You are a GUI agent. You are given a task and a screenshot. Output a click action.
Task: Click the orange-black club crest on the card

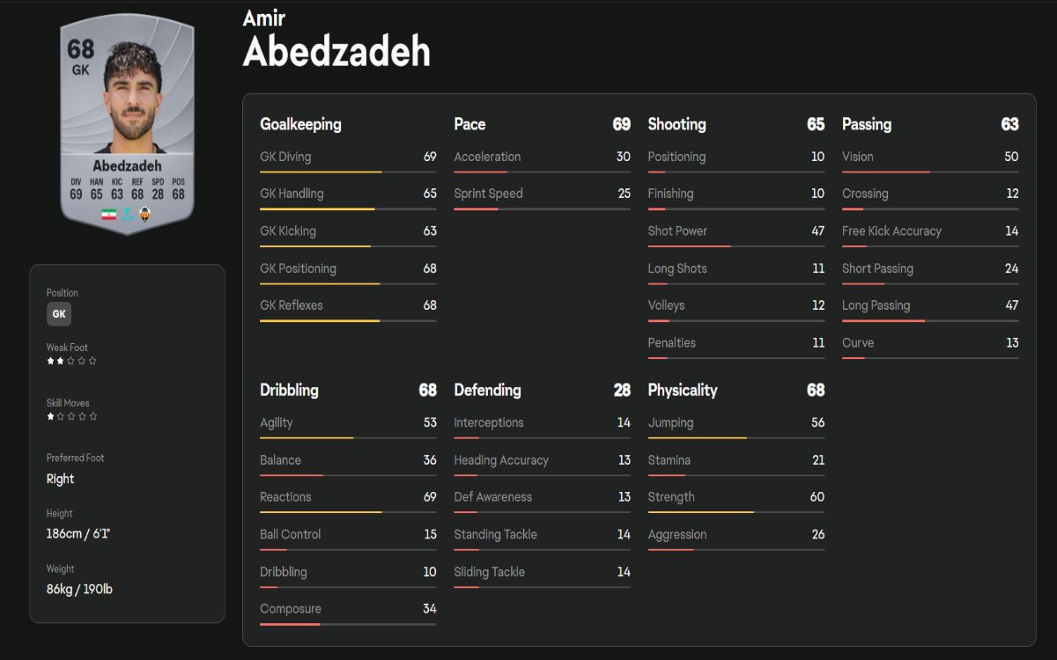tap(145, 214)
